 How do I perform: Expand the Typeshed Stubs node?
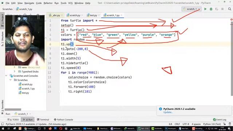pos(15,71)
